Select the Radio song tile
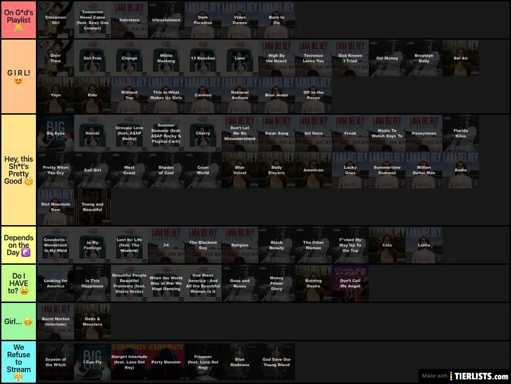Viewport: 511px width, 384px height. click(x=461, y=170)
